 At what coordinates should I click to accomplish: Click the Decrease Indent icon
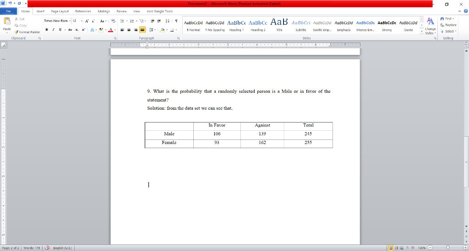pos(152,21)
